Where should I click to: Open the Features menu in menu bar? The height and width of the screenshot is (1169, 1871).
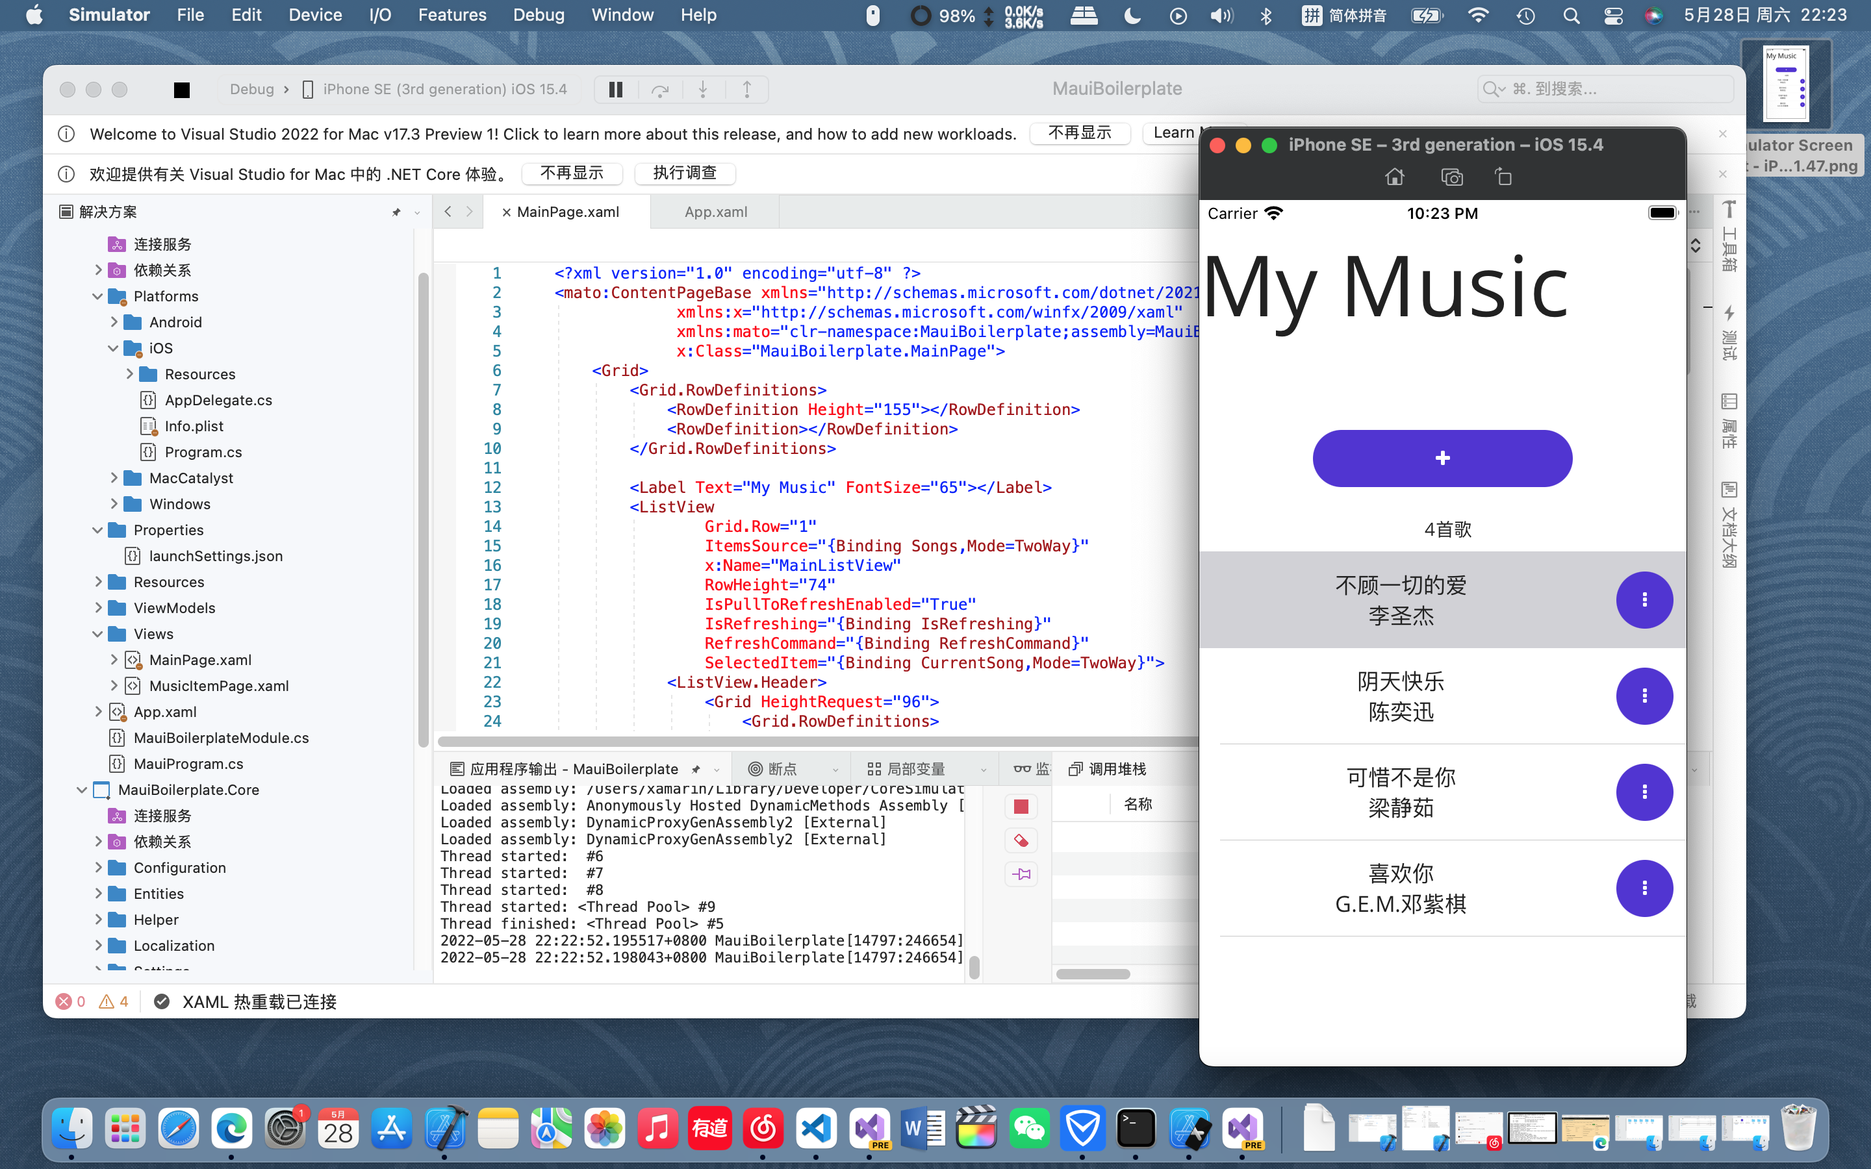point(452,15)
